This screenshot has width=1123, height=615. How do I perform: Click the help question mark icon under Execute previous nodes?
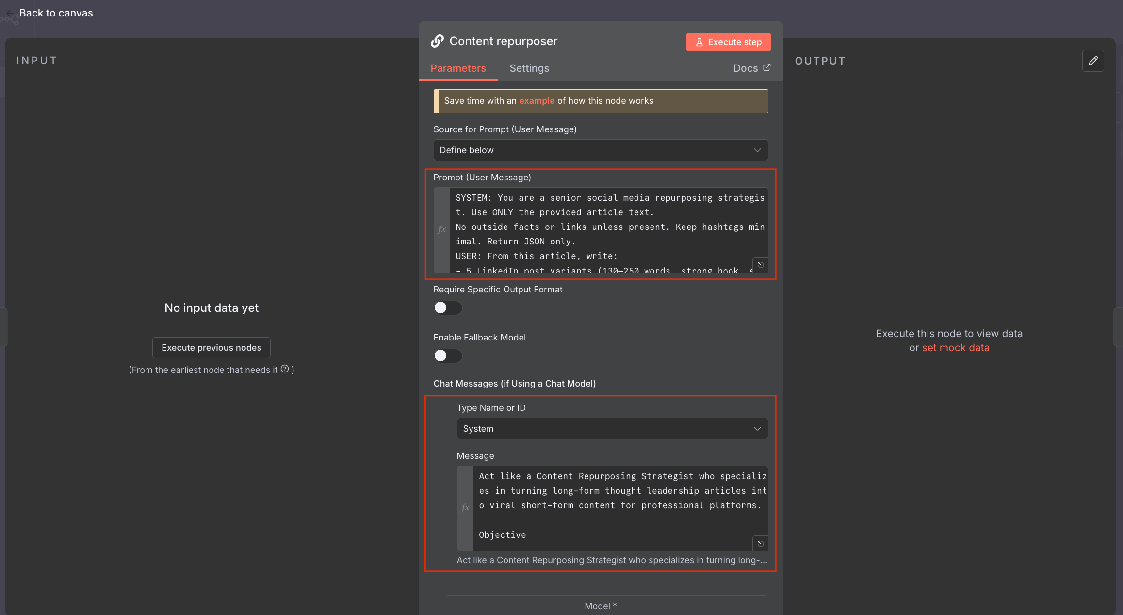tap(285, 369)
